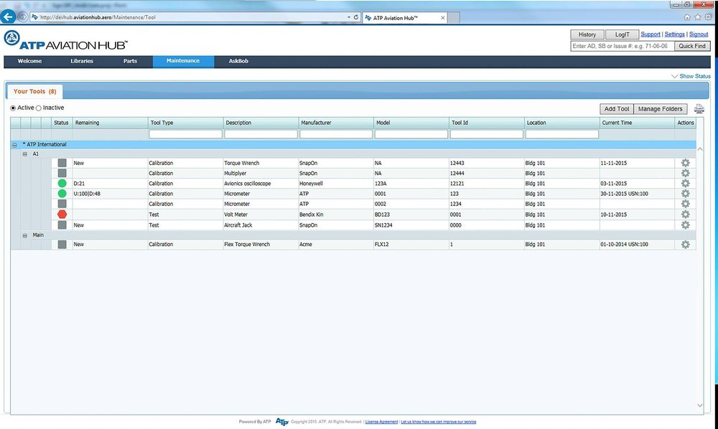Switch to the AskBob tab
The height and width of the screenshot is (429, 718).
point(238,62)
